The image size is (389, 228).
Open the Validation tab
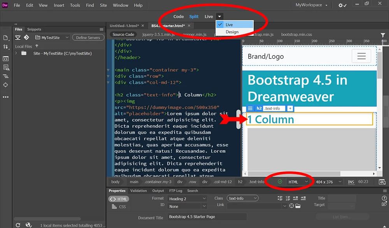(138, 191)
